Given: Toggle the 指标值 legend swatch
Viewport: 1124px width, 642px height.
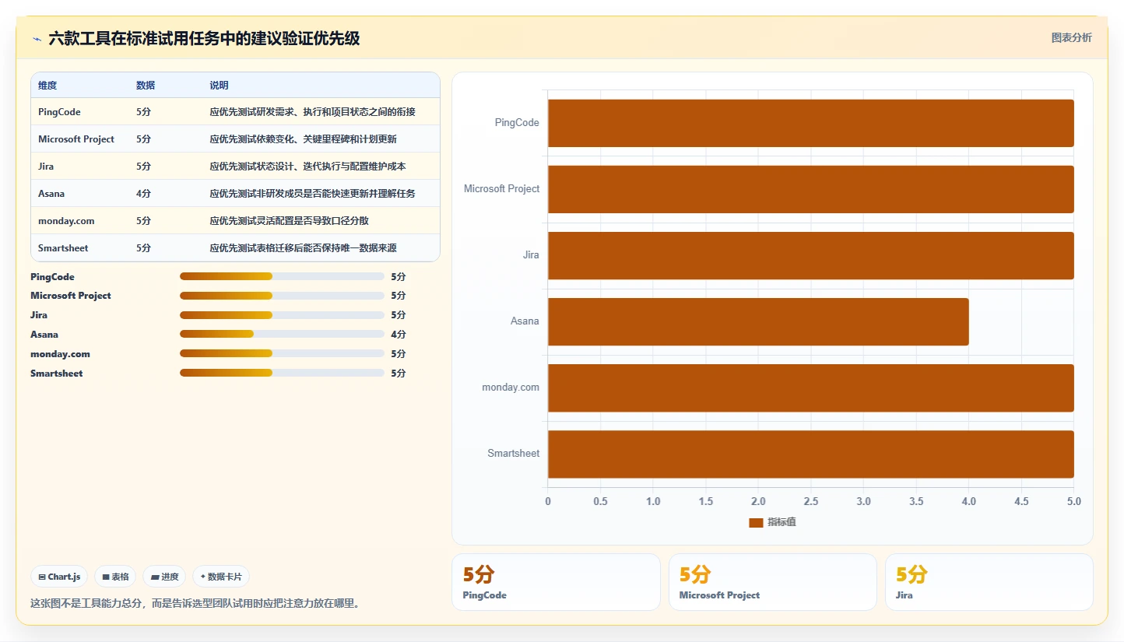Looking at the screenshot, I should click(x=756, y=522).
